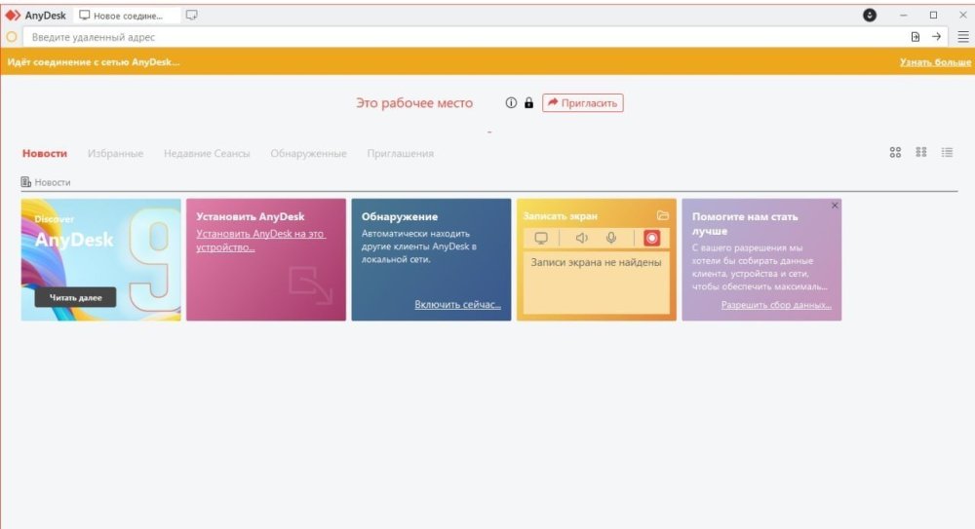
Task: Open the Новости tab
Action: 45,154
